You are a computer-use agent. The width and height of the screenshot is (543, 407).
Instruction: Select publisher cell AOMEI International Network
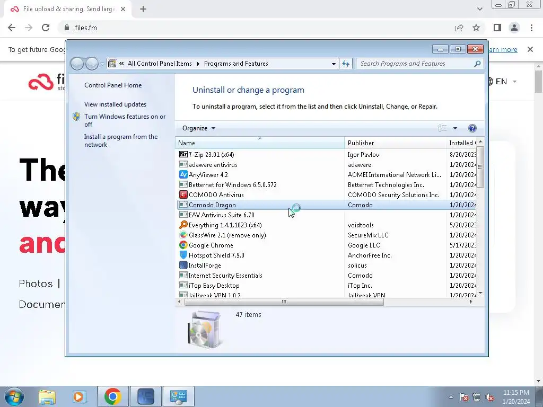click(395, 174)
